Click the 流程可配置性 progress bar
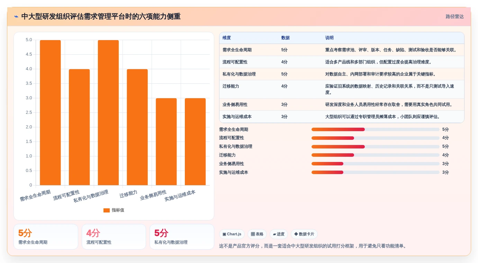The width and height of the screenshot is (478, 263). point(376,138)
